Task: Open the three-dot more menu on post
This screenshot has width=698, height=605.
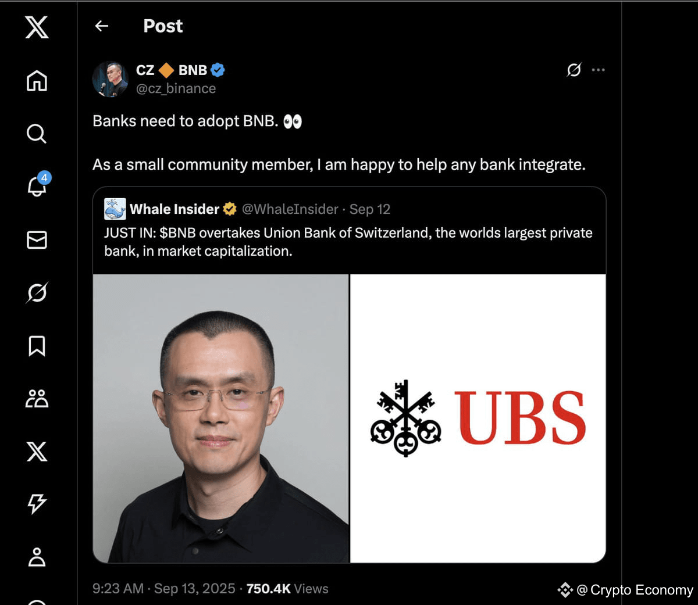Action: [x=598, y=70]
